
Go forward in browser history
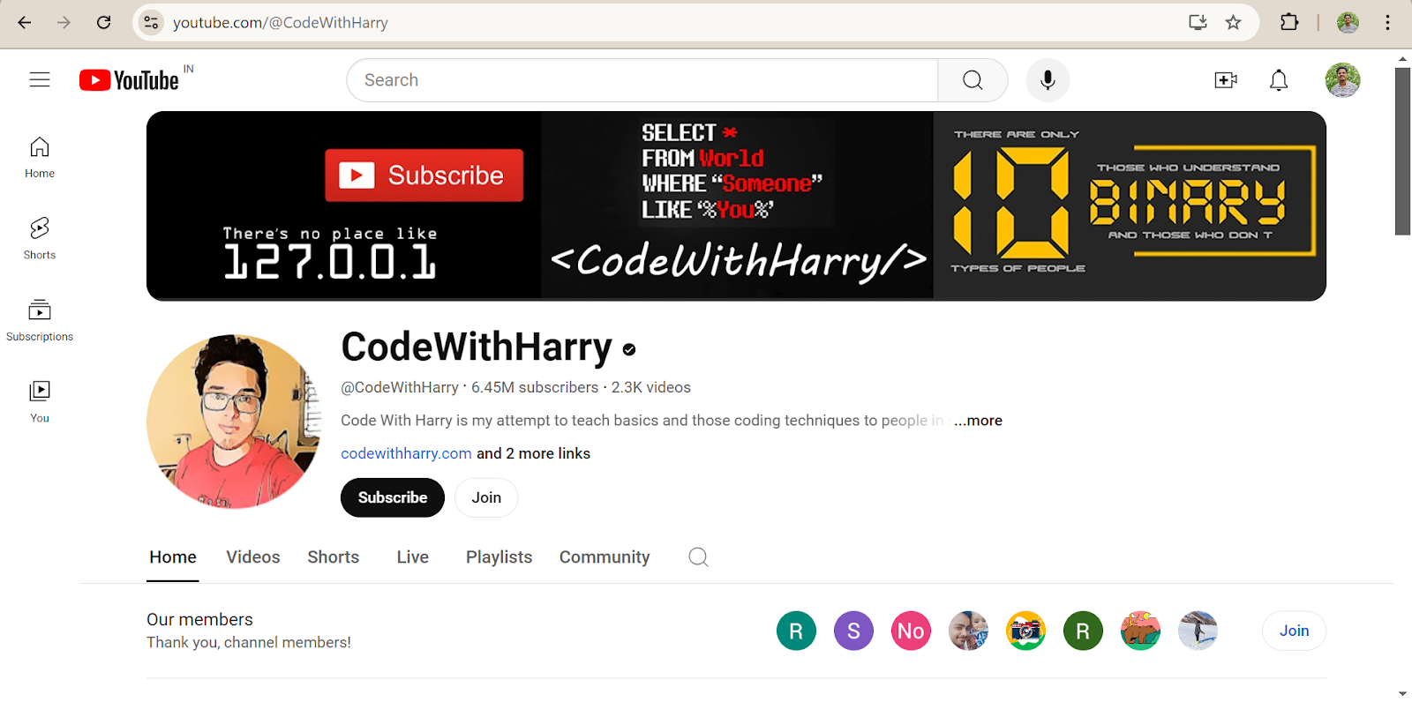pyautogui.click(x=64, y=22)
